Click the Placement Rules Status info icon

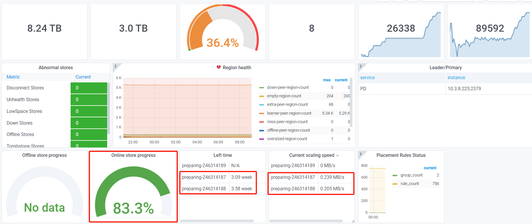tap(361, 154)
